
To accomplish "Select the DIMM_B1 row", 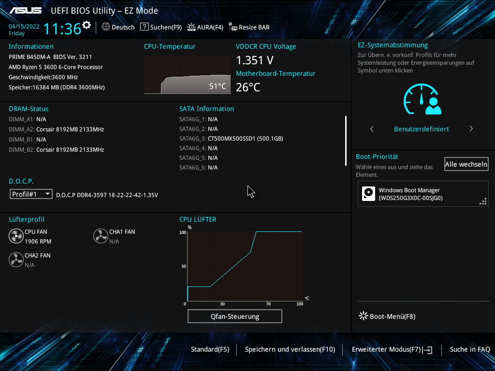I will pos(28,140).
